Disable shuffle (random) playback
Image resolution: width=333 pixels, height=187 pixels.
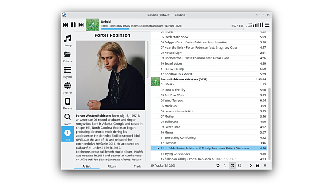click(x=232, y=165)
